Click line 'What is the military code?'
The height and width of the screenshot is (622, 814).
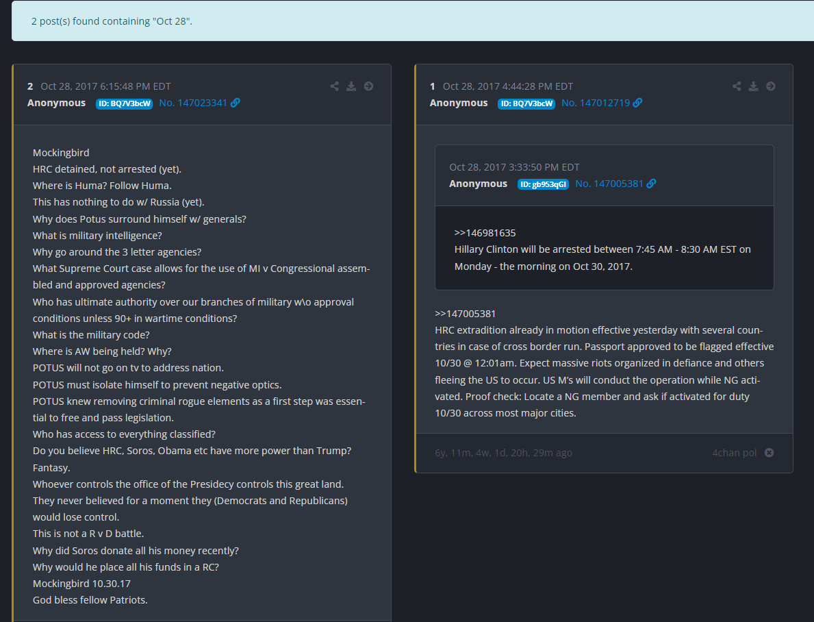91,335
